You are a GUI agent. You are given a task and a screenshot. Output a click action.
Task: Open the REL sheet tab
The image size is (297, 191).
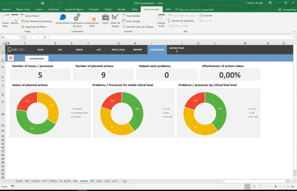[75, 181]
